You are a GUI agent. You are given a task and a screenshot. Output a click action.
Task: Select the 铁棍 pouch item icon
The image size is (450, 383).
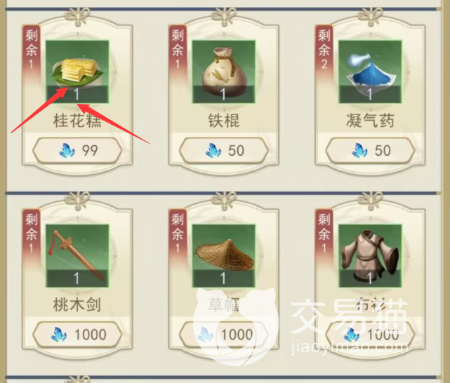223,72
